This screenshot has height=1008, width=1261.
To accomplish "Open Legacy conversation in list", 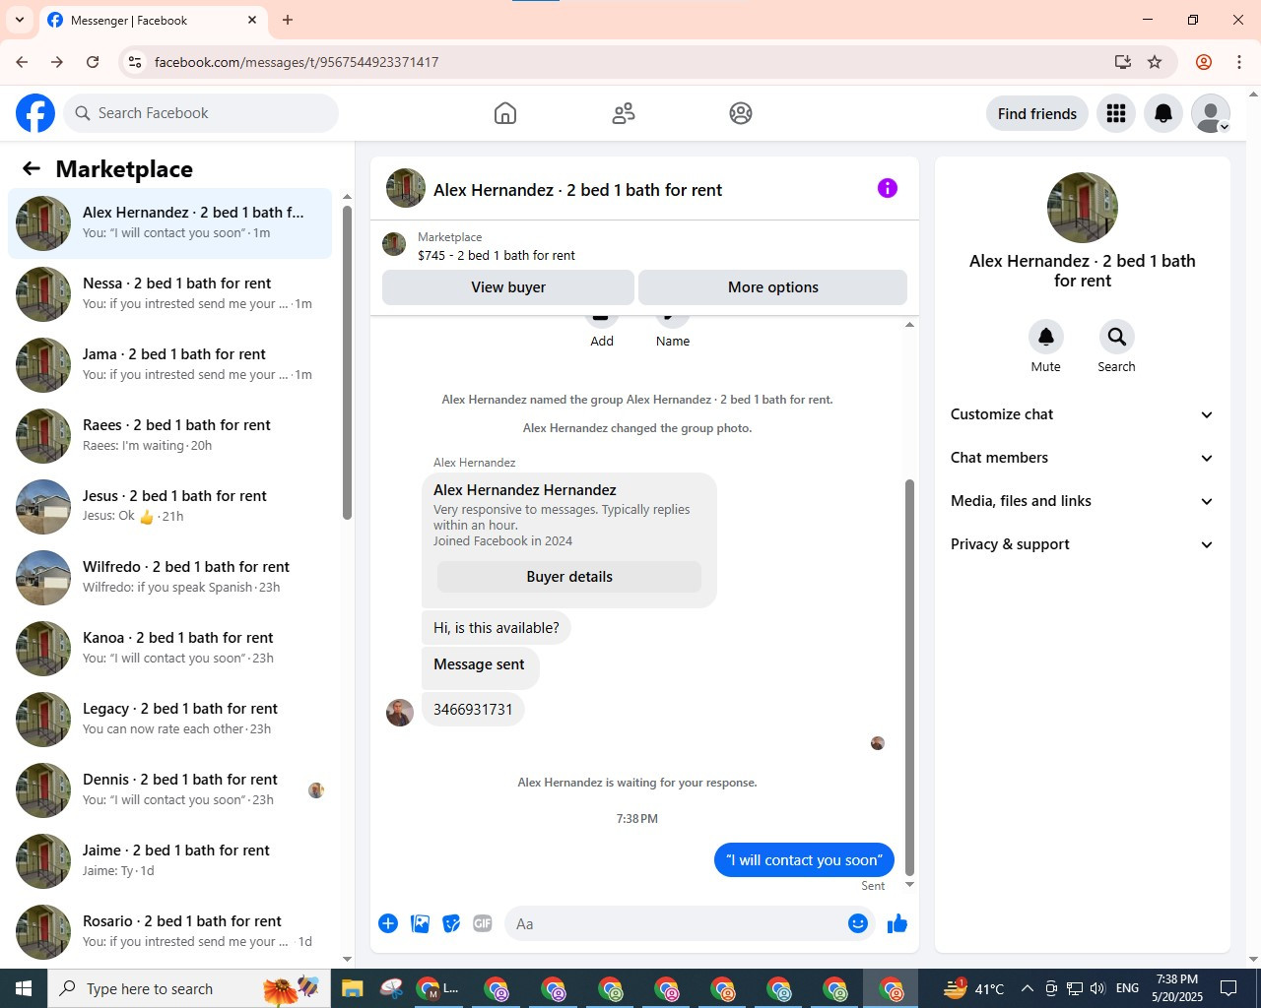I will 170,720.
